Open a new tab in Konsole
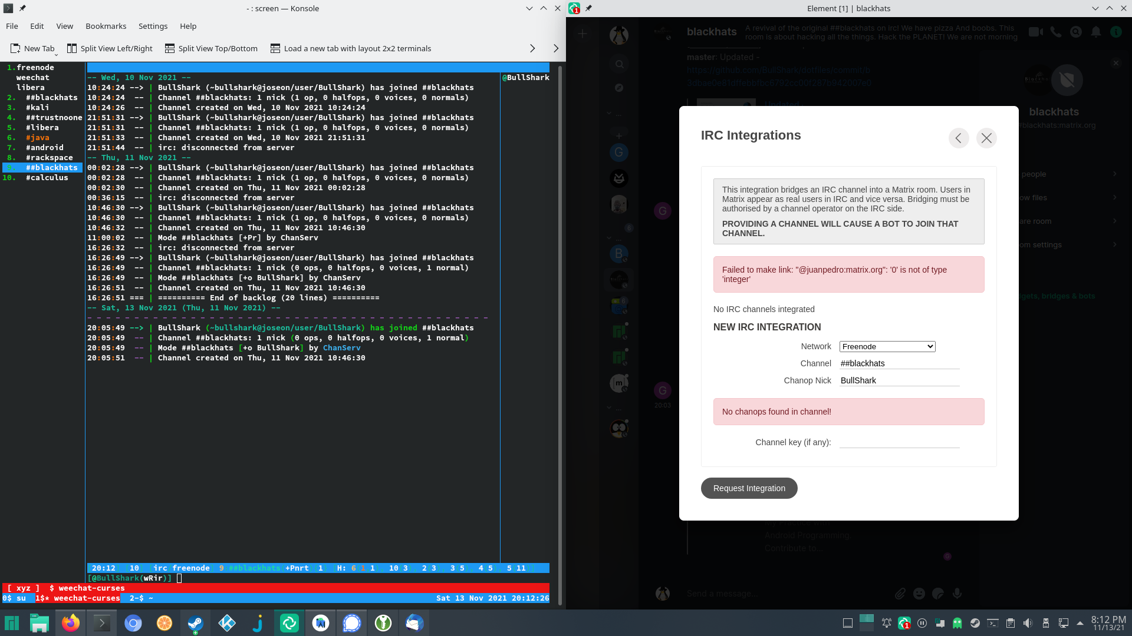Screen dimensions: 1132x636 pos(32,48)
